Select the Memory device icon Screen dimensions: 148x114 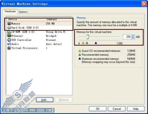(9, 24)
